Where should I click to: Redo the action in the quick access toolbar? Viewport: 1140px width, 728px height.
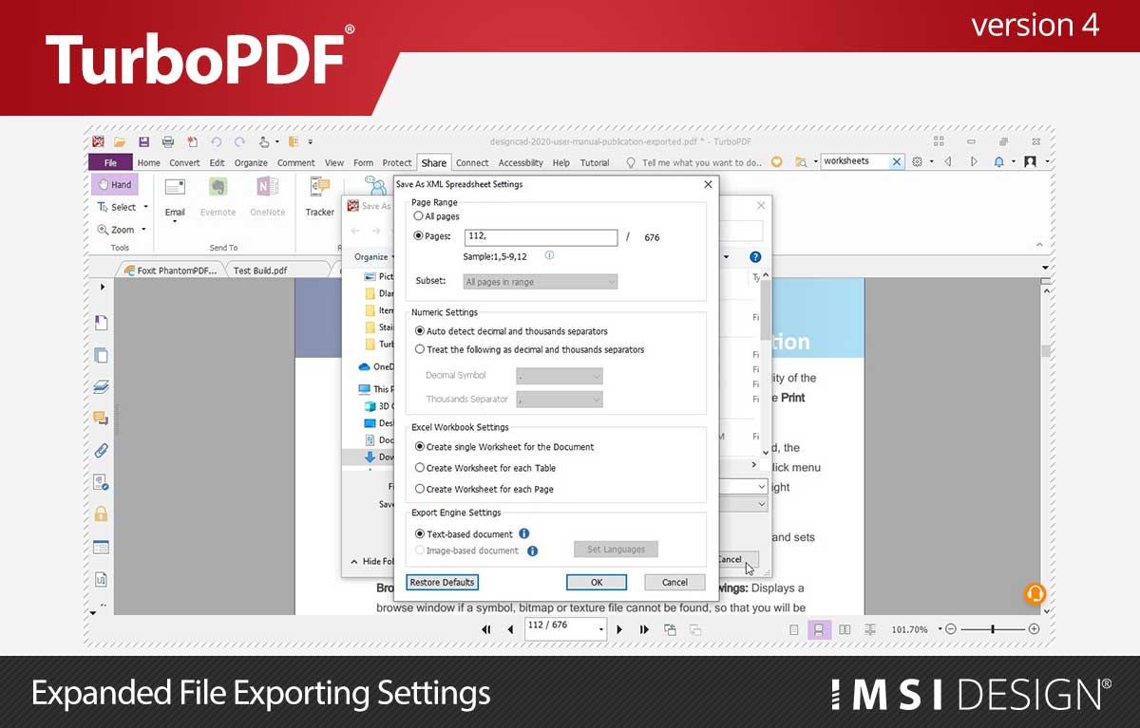239,141
